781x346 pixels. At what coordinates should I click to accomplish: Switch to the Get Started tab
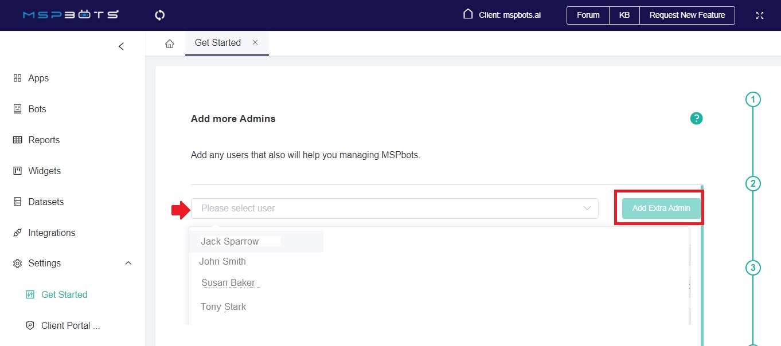coord(217,42)
